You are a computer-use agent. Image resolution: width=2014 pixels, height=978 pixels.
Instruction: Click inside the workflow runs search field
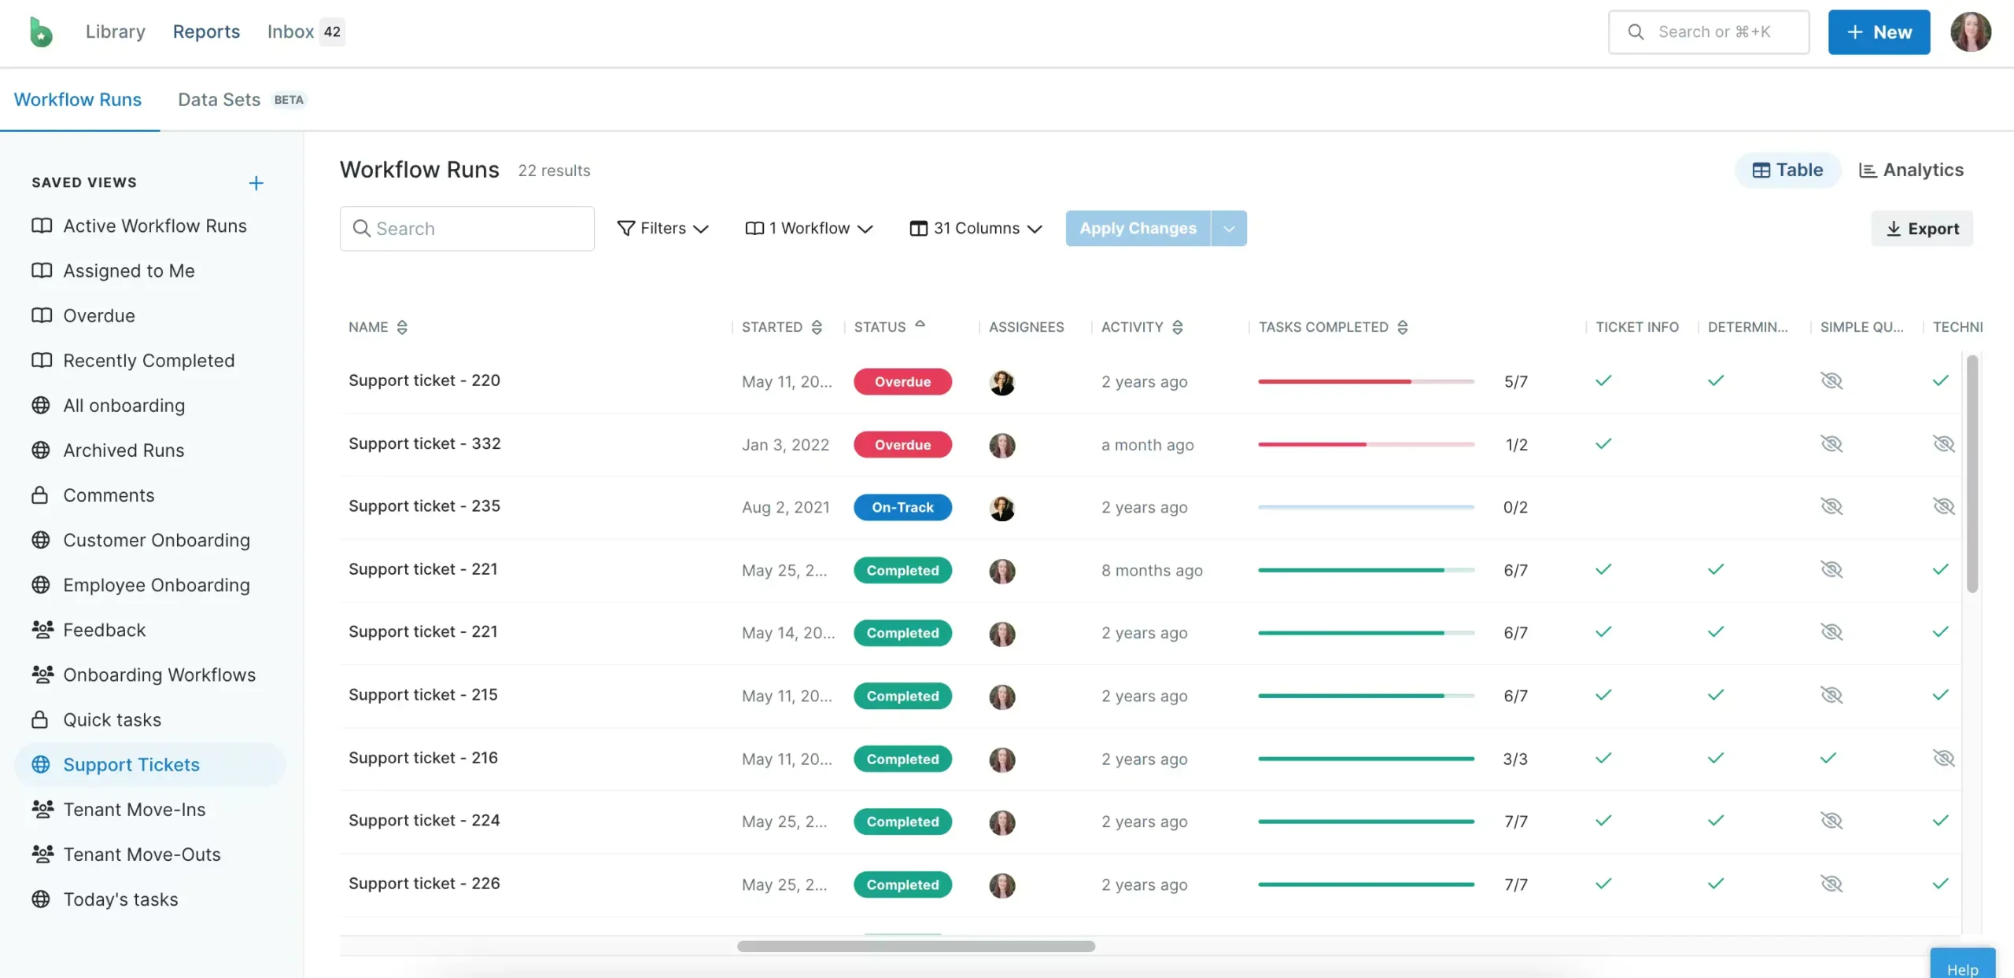coord(467,228)
